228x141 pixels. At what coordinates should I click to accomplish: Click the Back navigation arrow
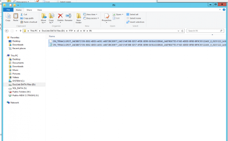tap(7, 31)
